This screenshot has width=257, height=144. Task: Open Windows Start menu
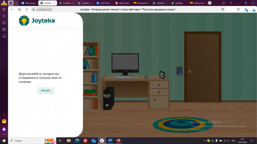[x=3, y=141]
